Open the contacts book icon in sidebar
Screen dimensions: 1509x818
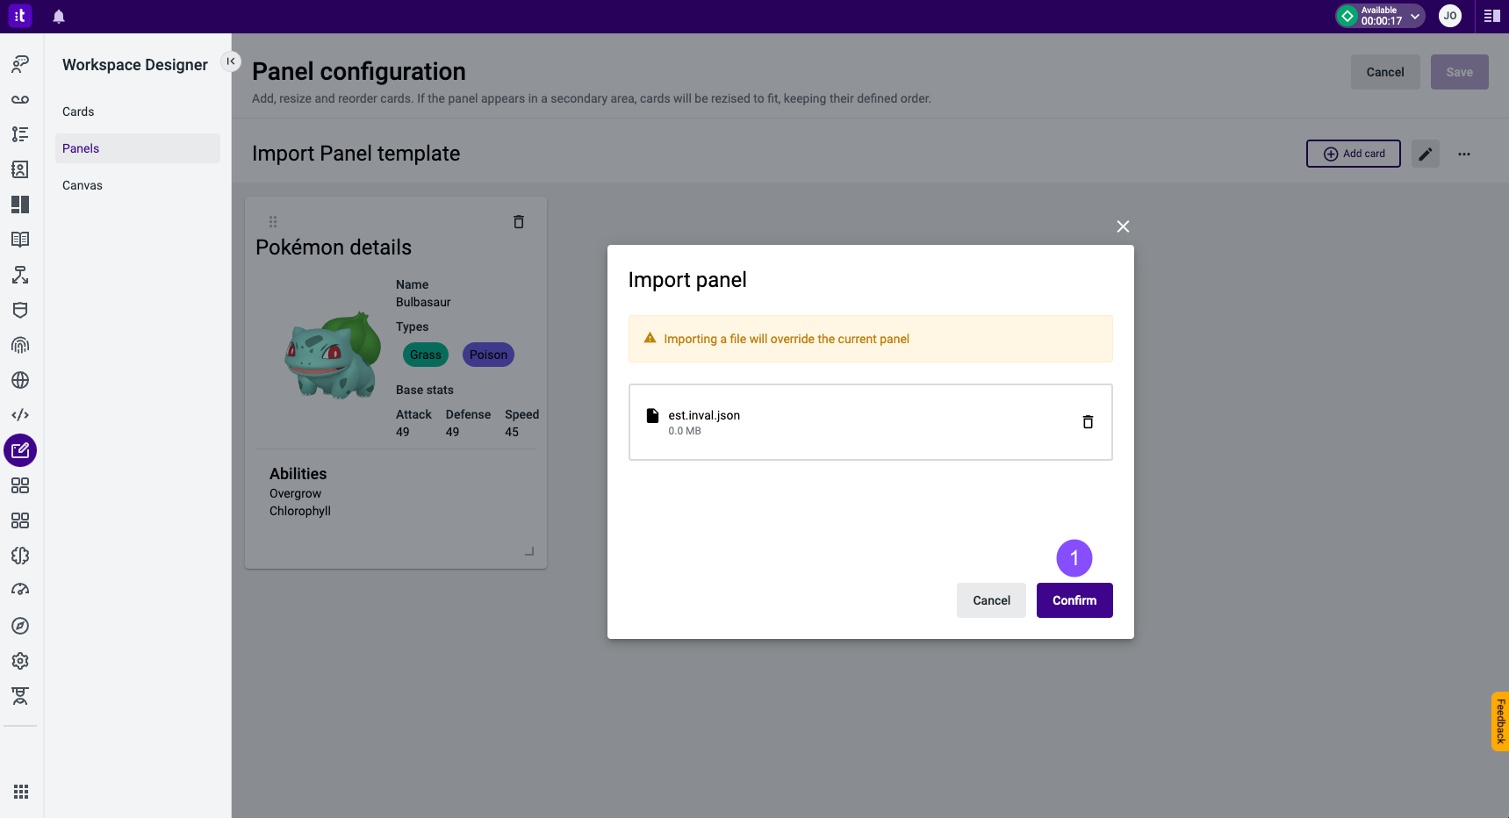20,169
